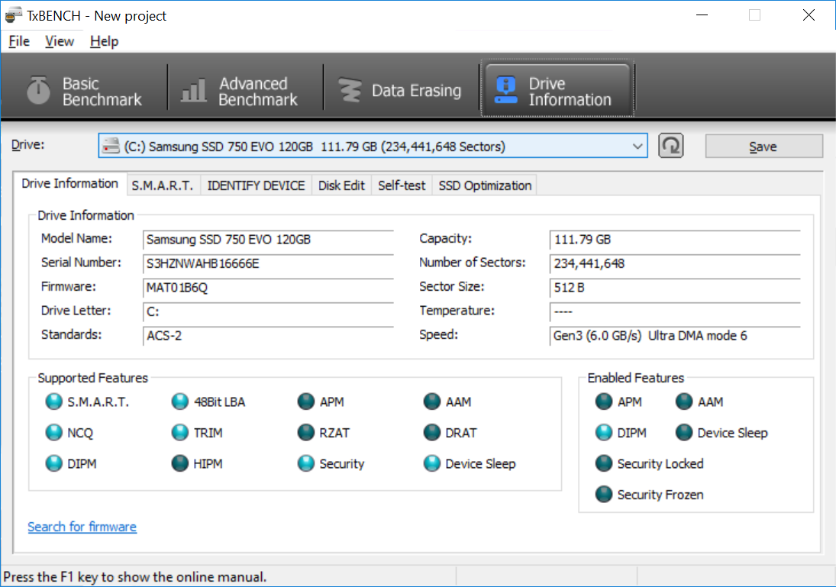This screenshot has width=836, height=587.
Task: Click the 48Bit LBA supported feature indicator
Action: [x=180, y=402]
